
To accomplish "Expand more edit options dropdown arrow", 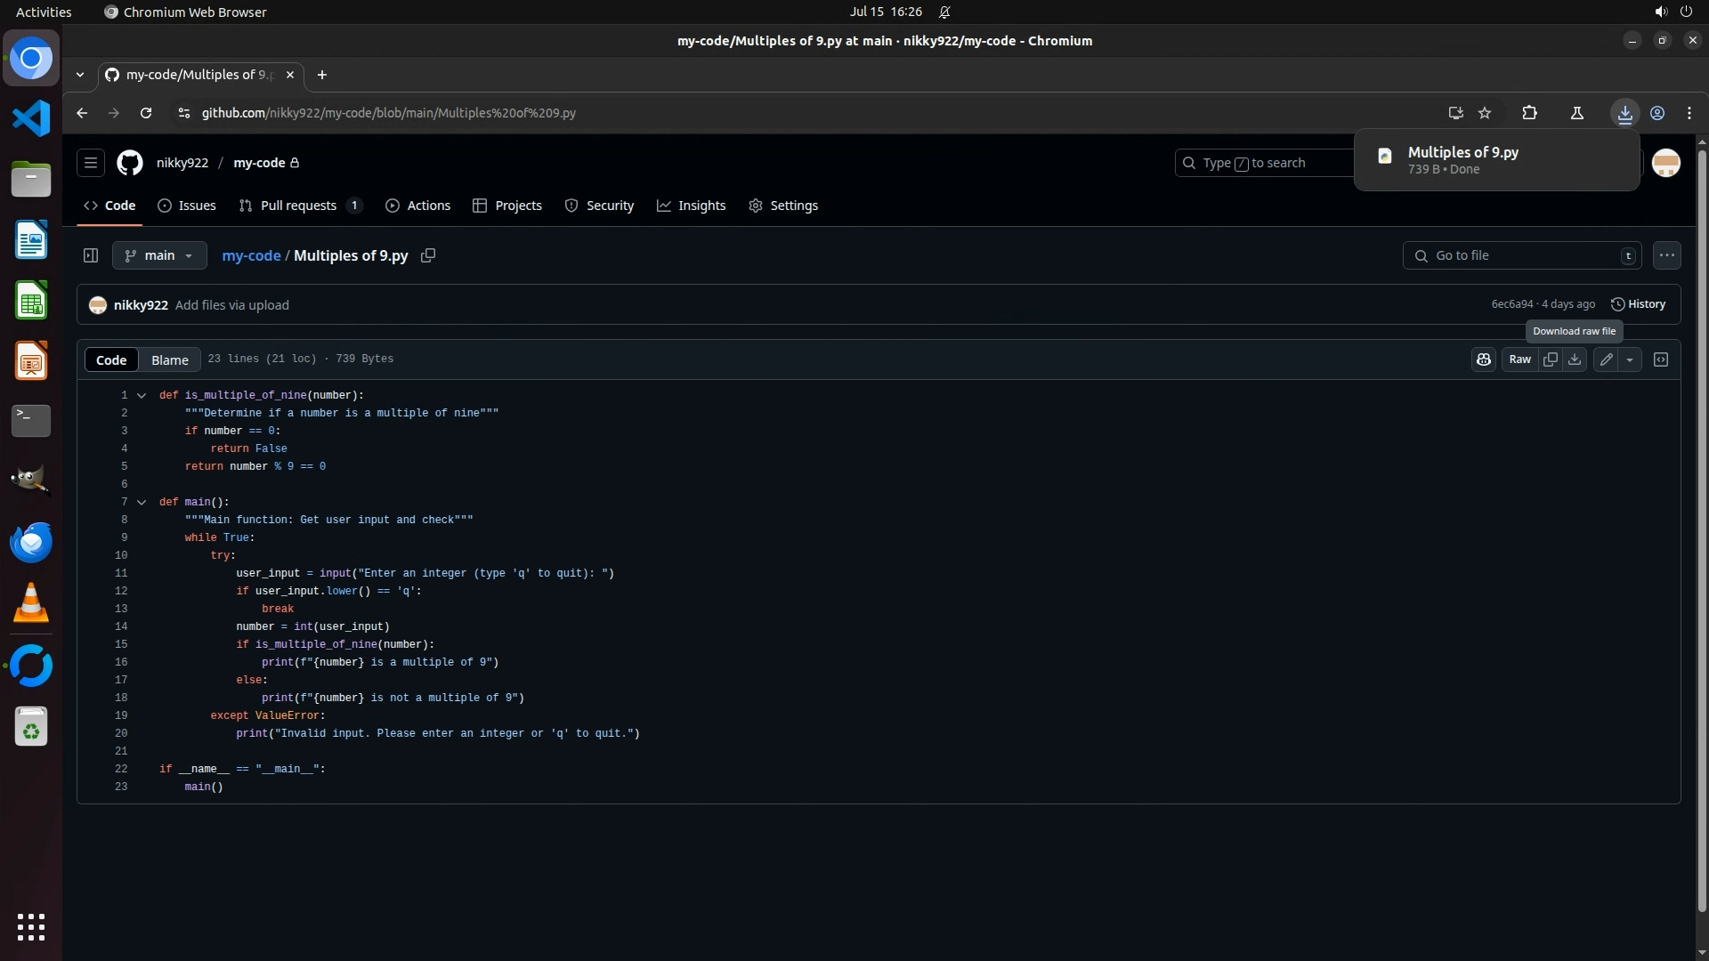I will (1630, 359).
